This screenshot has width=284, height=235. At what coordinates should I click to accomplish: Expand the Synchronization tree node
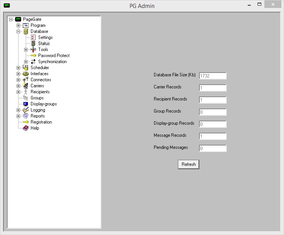pyautogui.click(x=26, y=62)
